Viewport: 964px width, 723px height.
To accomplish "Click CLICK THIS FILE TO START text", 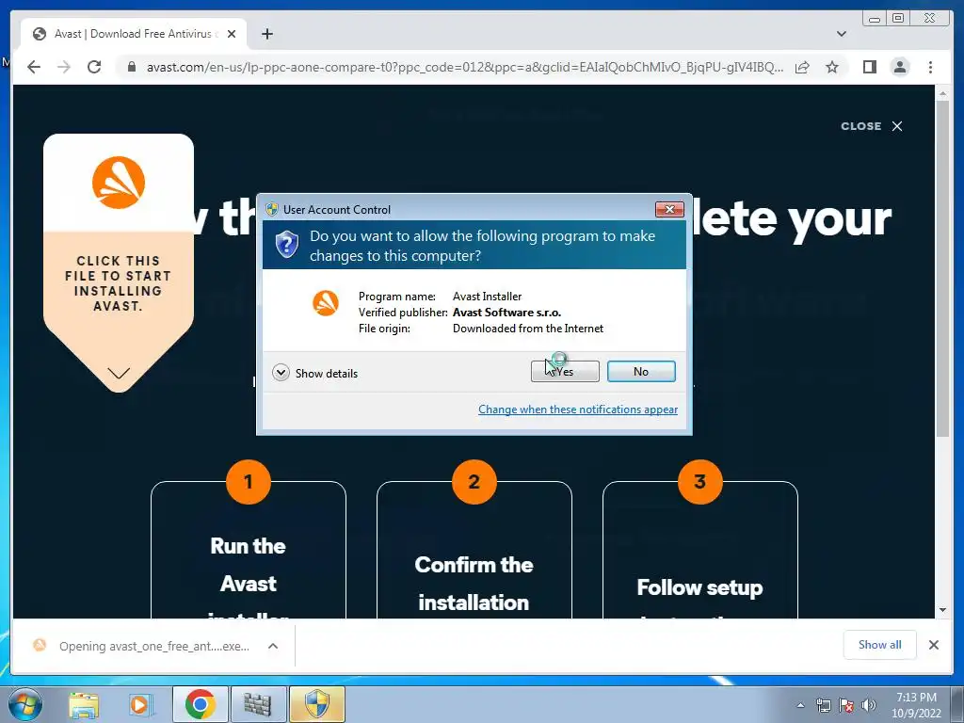I will pos(118,283).
